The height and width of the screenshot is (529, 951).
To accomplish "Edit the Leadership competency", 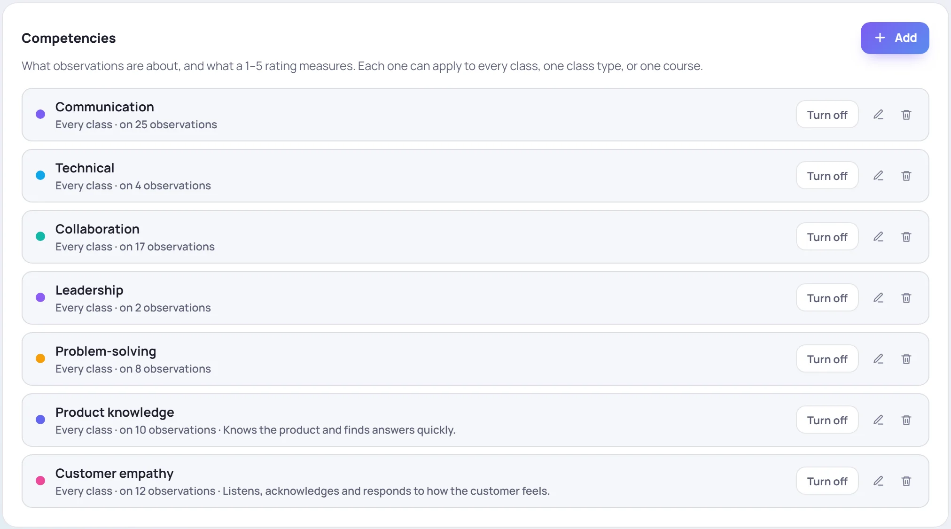I will coord(878,298).
